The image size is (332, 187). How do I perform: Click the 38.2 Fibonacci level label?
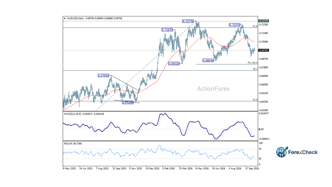coord(255,69)
